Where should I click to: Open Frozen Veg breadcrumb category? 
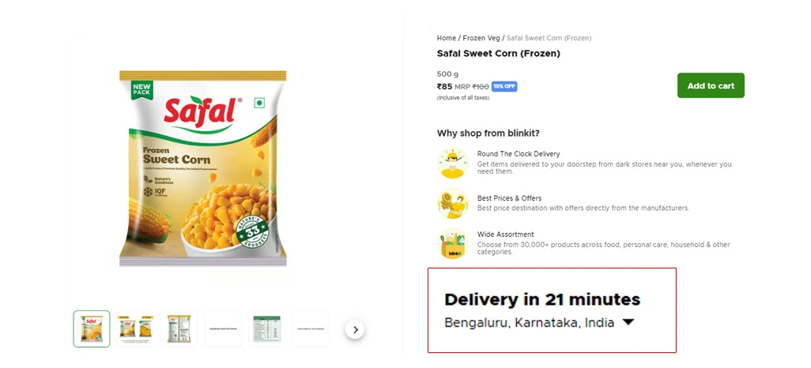[481, 38]
